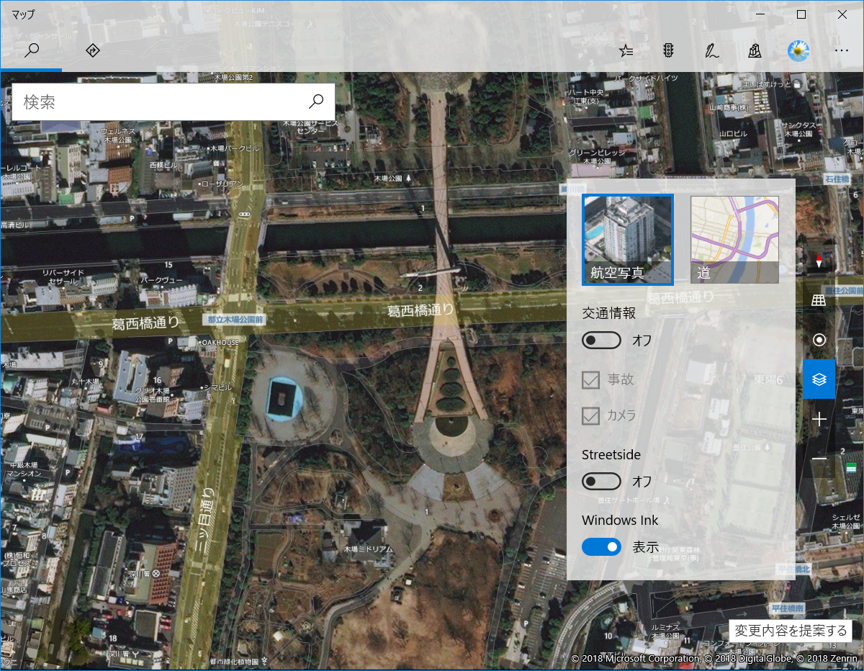The height and width of the screenshot is (671, 864).
Task: Zoom in with the plus button
Action: [x=819, y=419]
